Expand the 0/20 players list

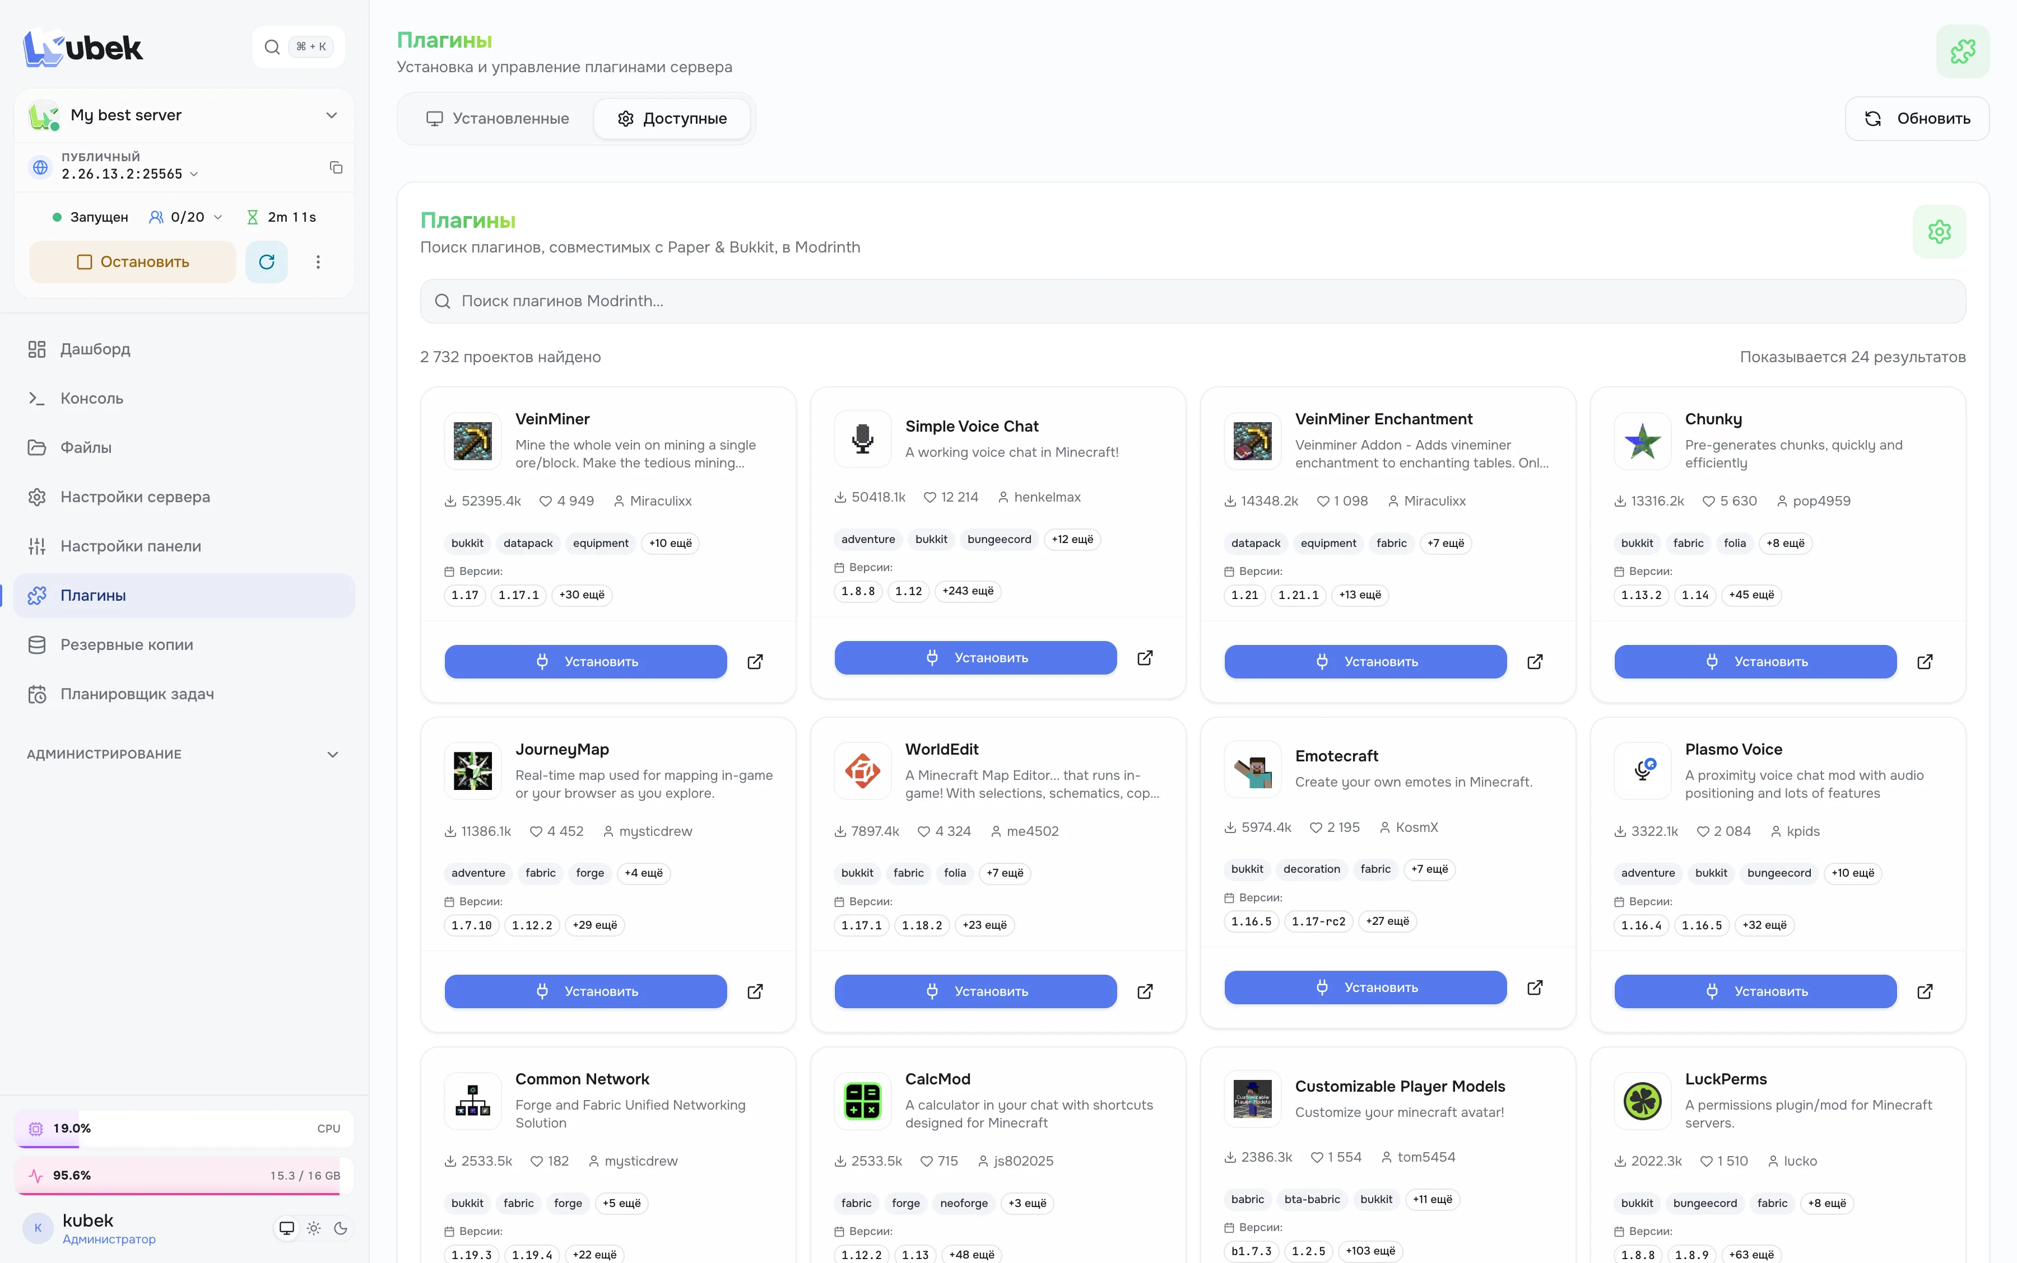tap(185, 217)
